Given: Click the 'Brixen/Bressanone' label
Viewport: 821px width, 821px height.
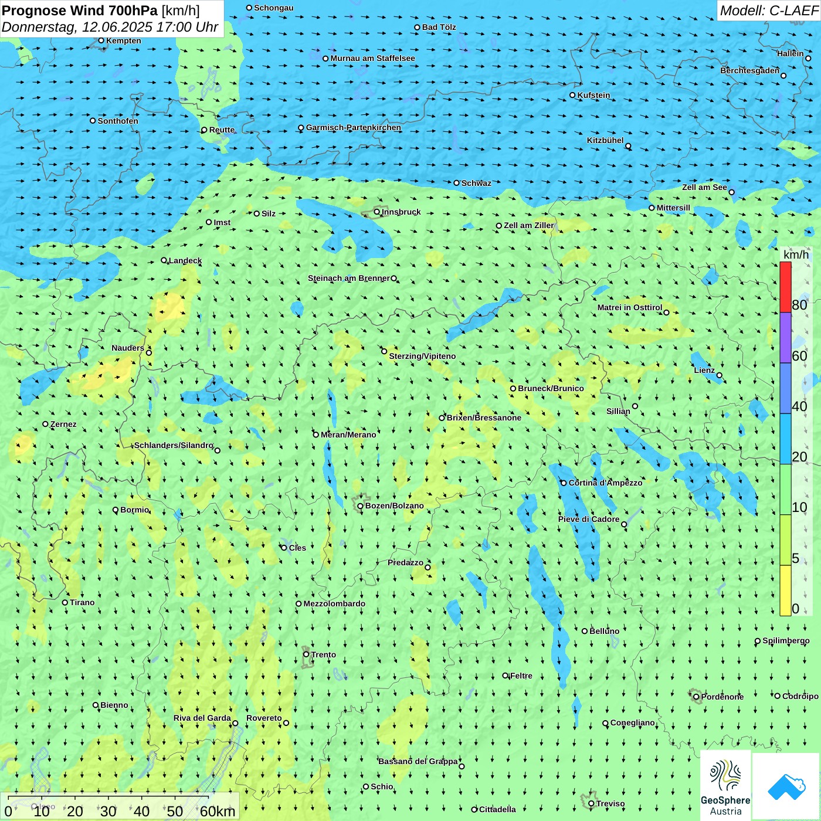Looking at the screenshot, I should [484, 418].
